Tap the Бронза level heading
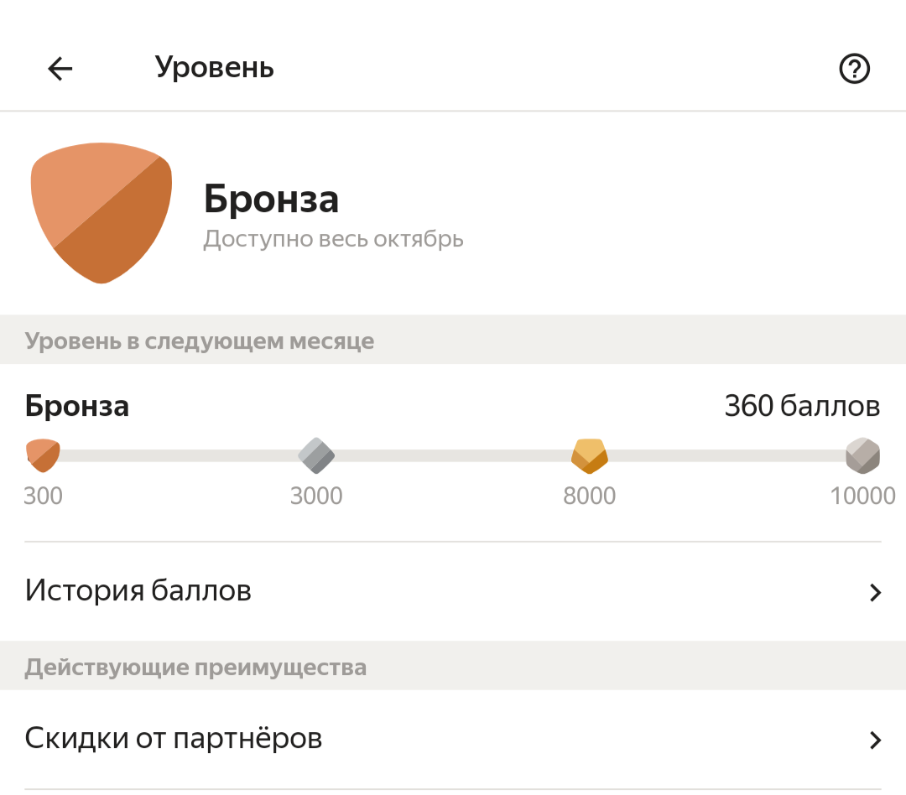Image resolution: width=906 pixels, height=795 pixels. 271,200
